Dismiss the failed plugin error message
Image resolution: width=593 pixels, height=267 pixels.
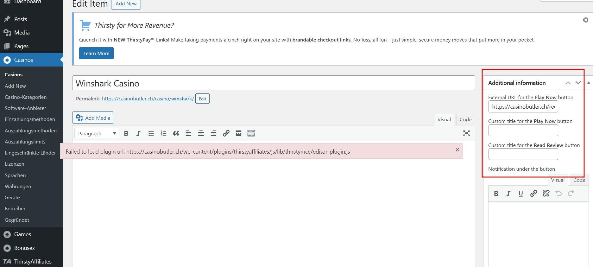(x=457, y=149)
